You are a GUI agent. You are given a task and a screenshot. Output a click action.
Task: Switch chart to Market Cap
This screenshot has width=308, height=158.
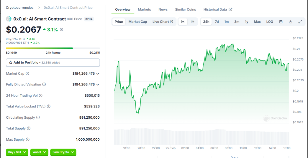138,22
